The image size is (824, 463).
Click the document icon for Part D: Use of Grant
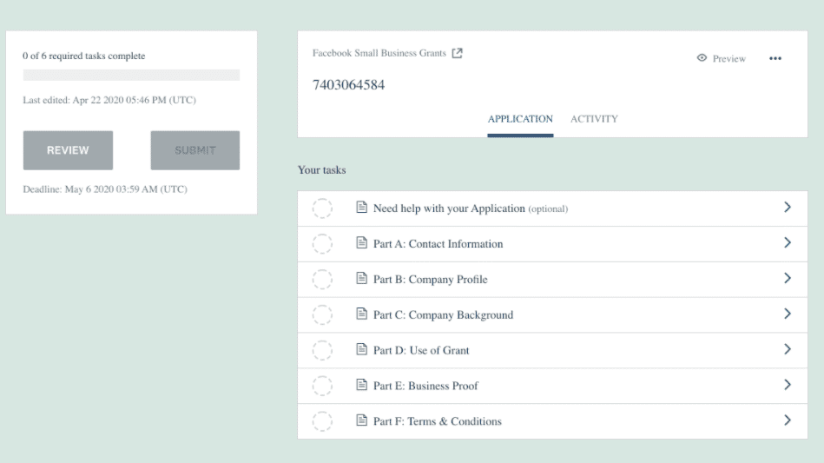[361, 349]
